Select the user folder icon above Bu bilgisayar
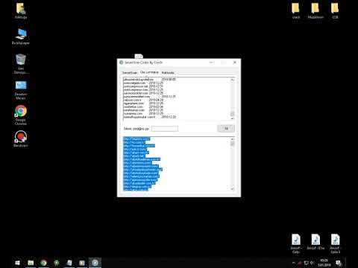 tap(21, 10)
